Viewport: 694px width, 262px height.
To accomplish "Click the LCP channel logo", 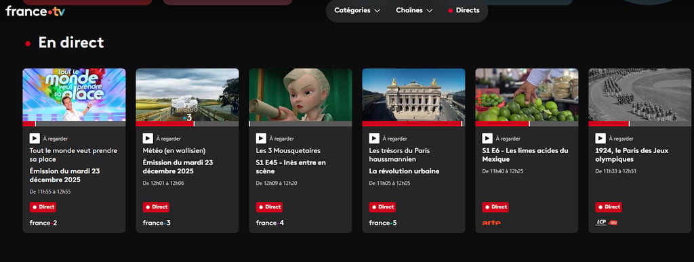I will pyautogui.click(x=607, y=222).
